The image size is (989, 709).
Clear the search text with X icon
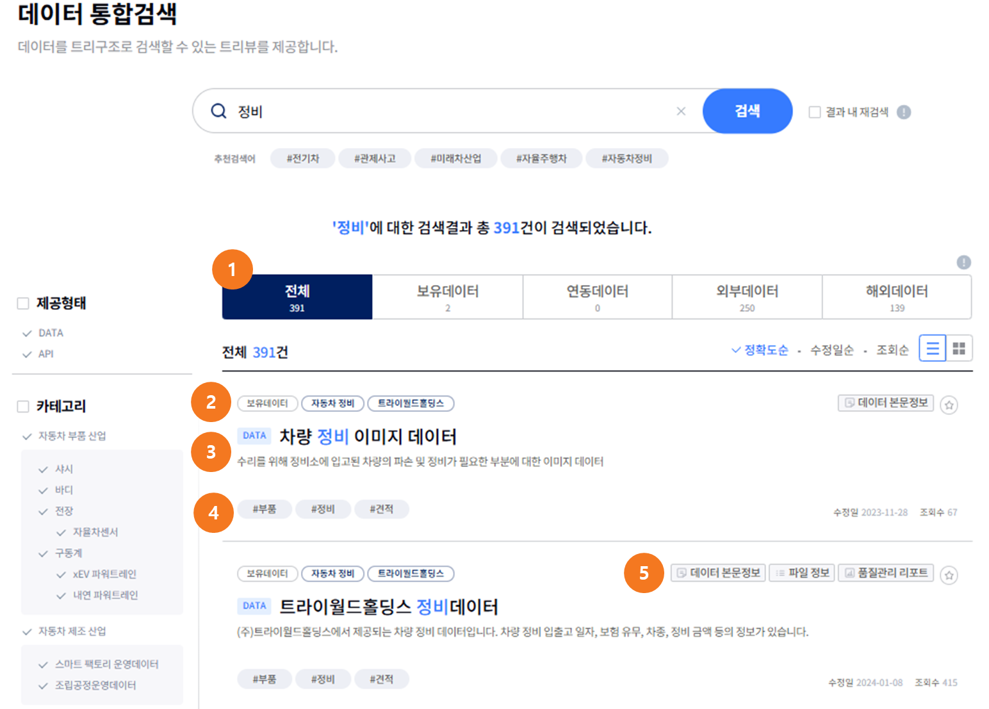(681, 111)
